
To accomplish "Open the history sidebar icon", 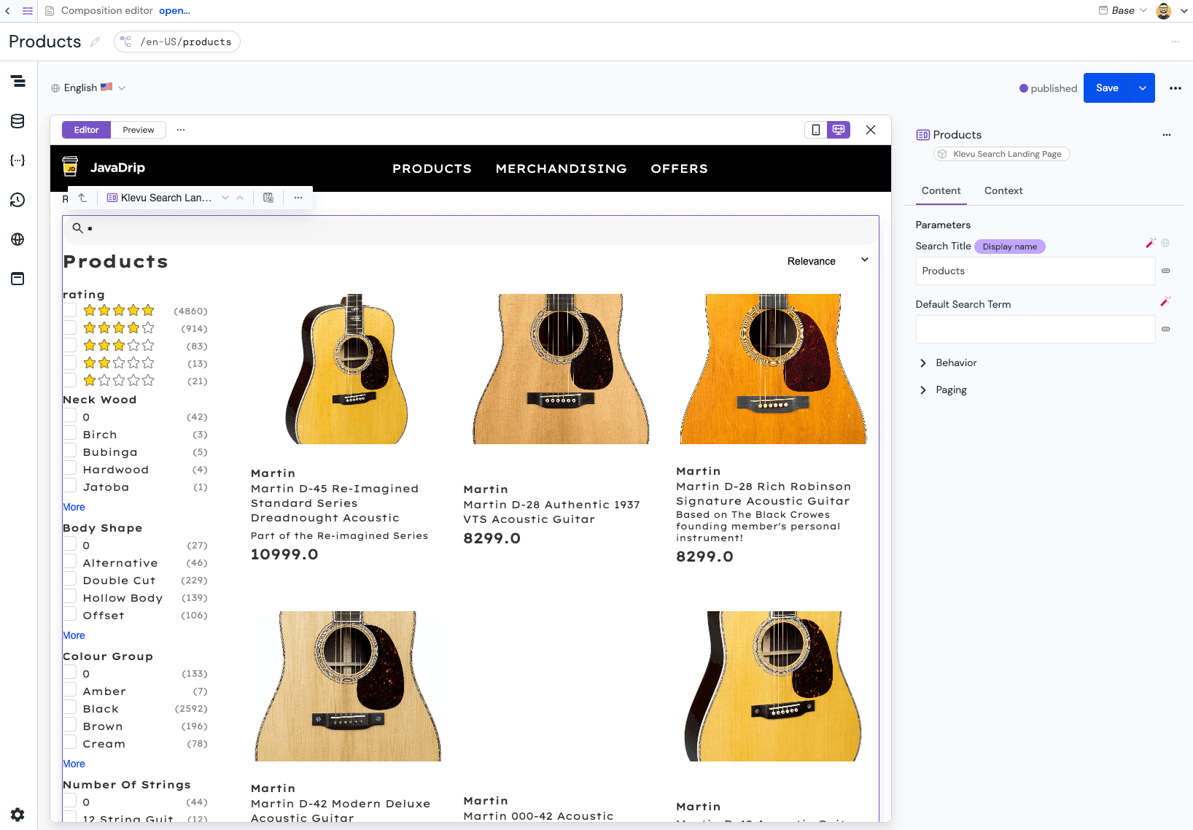I will tap(18, 200).
